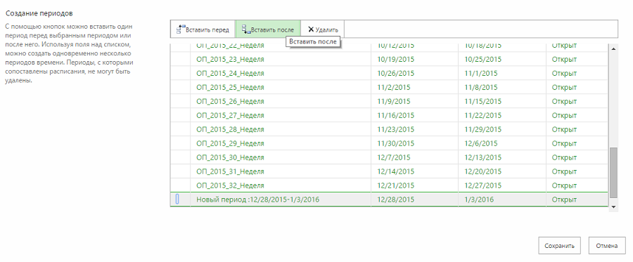Click end date 12/6/2015
This screenshot has height=262, width=633.
click(x=481, y=143)
